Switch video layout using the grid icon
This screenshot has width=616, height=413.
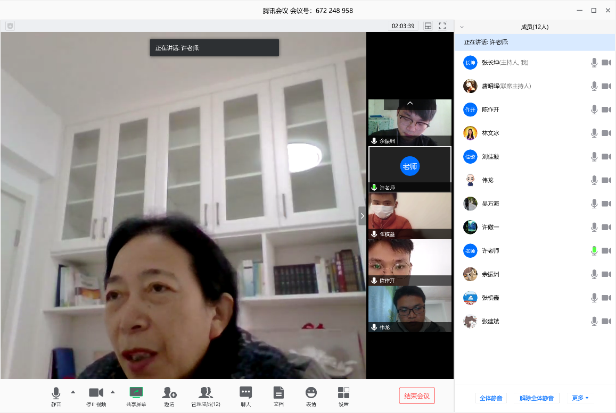pos(428,26)
